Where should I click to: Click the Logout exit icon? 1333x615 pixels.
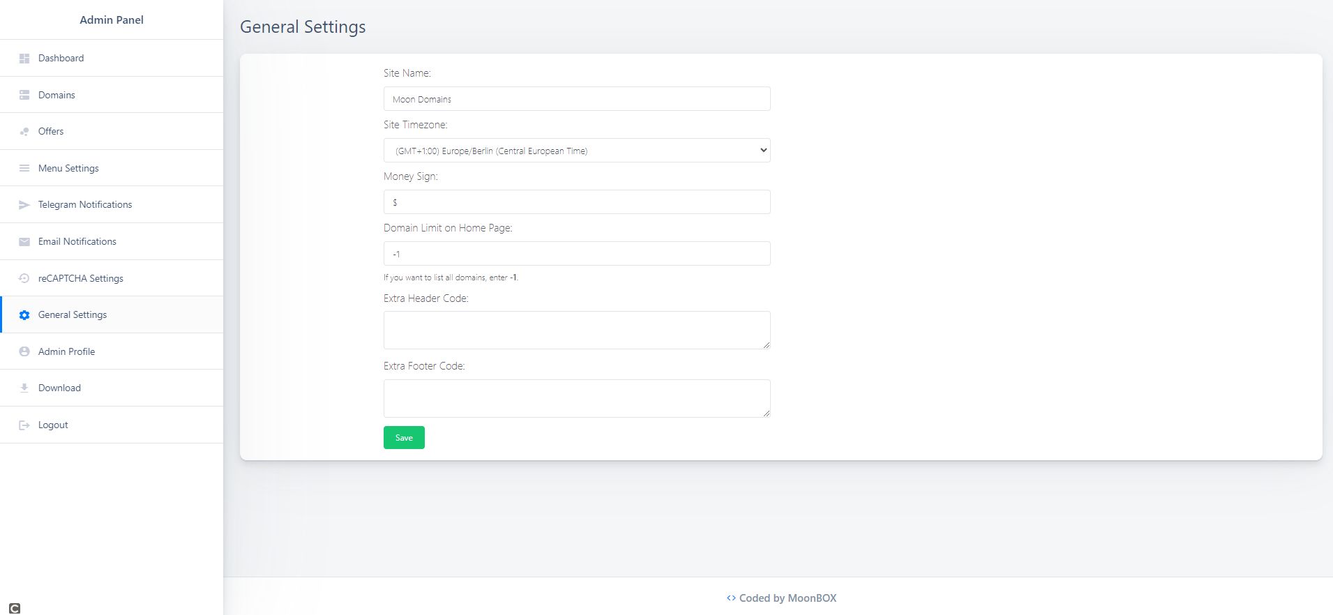[24, 425]
